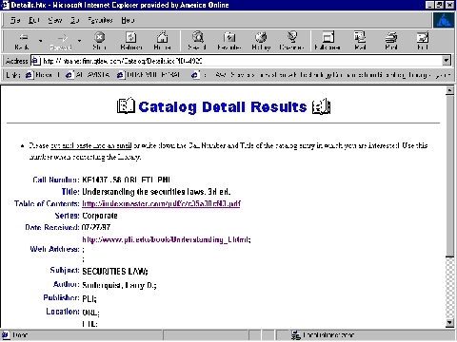This screenshot has height=342, width=457.
Task: Click the Author value Soderquist, Larry D.
Action: (x=119, y=285)
